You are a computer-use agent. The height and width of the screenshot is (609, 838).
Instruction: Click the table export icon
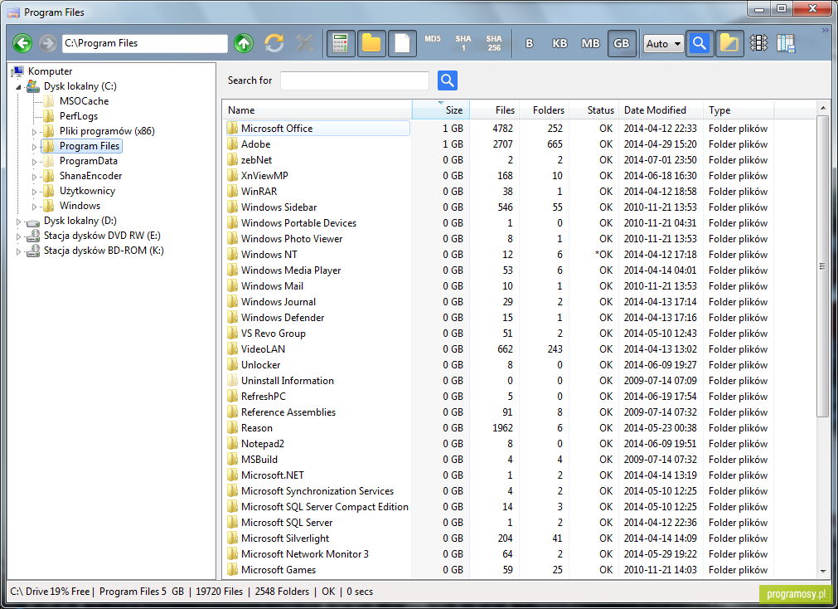786,43
